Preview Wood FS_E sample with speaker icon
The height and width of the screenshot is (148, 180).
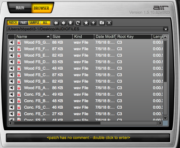pyautogui.click(x=12, y=55)
